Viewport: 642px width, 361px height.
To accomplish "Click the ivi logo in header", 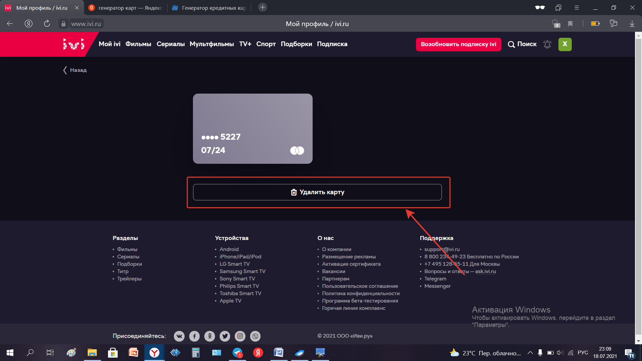I will coord(74,44).
